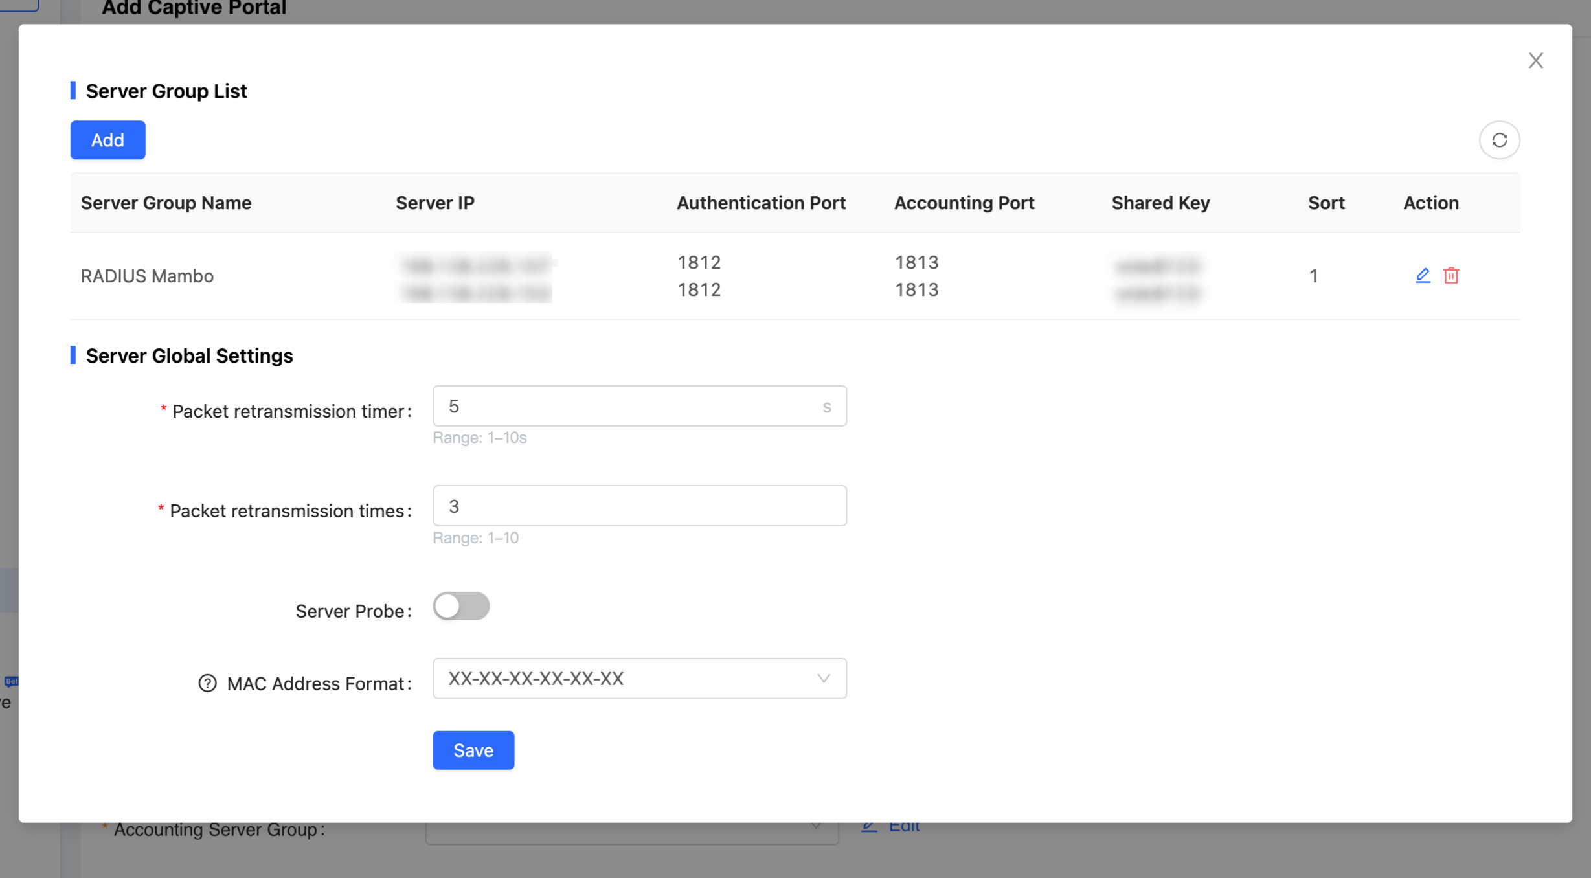Image resolution: width=1591 pixels, height=878 pixels.
Task: Click the Packet retransmission times field
Action: pos(638,506)
